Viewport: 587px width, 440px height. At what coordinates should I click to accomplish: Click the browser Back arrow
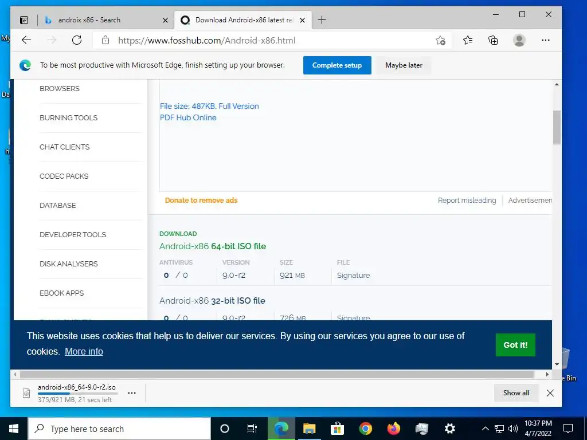tap(26, 40)
